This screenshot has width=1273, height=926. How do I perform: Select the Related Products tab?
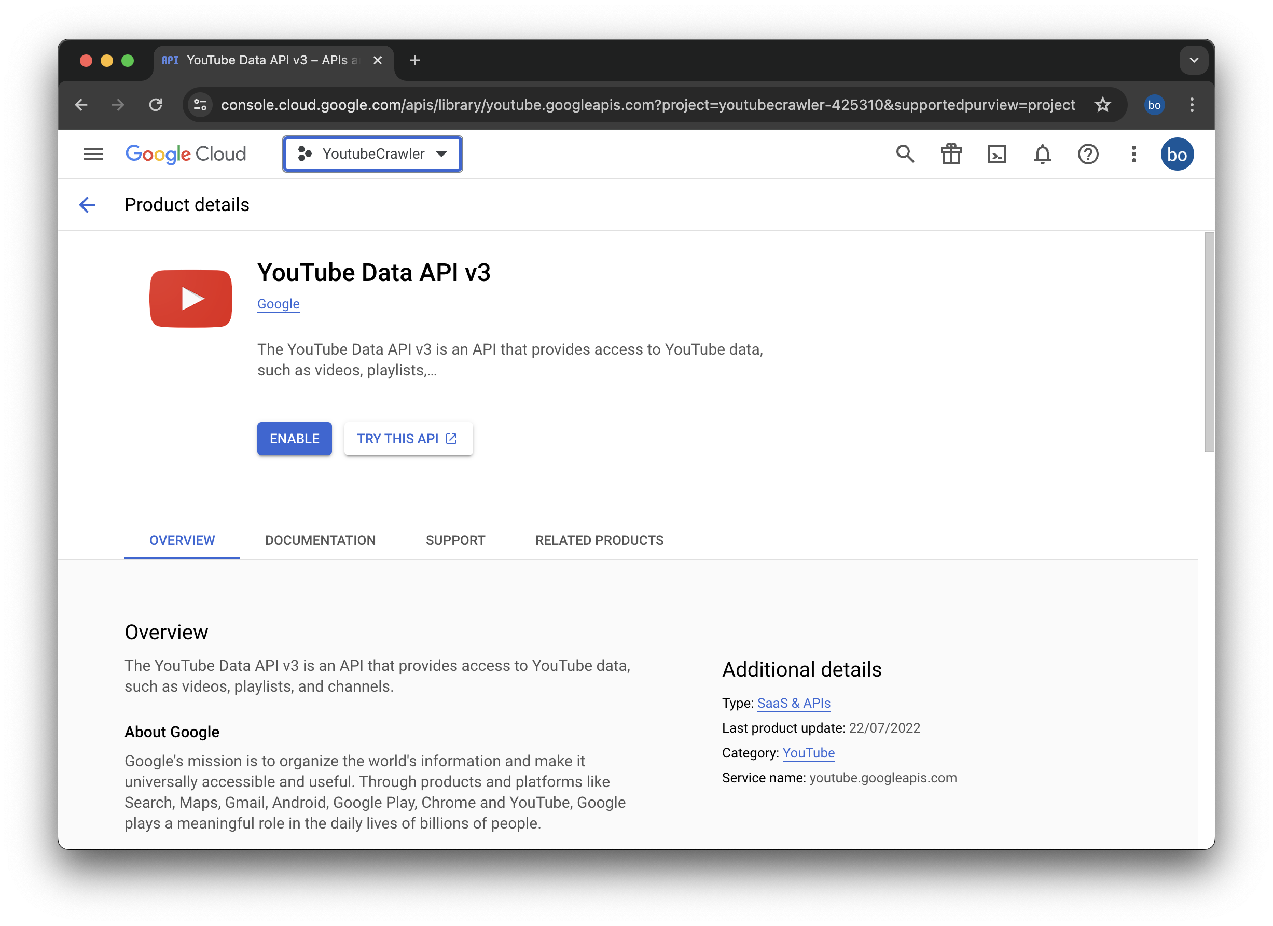pos(599,540)
